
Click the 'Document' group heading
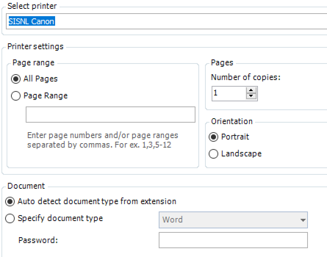tap(26, 186)
